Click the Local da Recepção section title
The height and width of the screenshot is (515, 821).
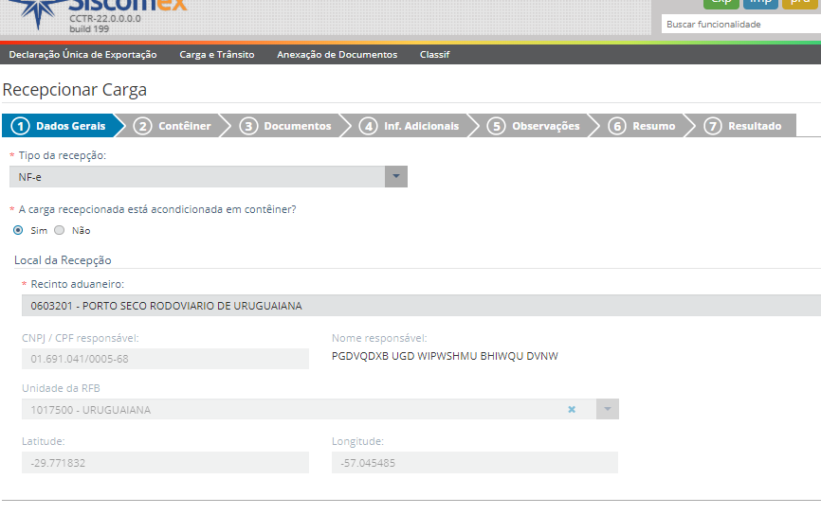tap(63, 260)
